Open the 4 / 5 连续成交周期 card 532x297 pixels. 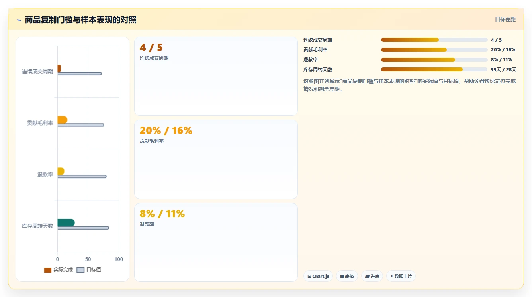(x=216, y=76)
